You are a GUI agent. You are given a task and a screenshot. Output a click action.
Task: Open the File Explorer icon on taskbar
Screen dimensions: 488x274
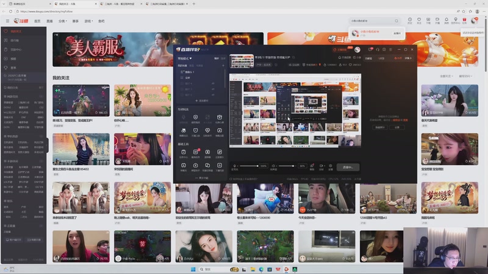point(253,269)
